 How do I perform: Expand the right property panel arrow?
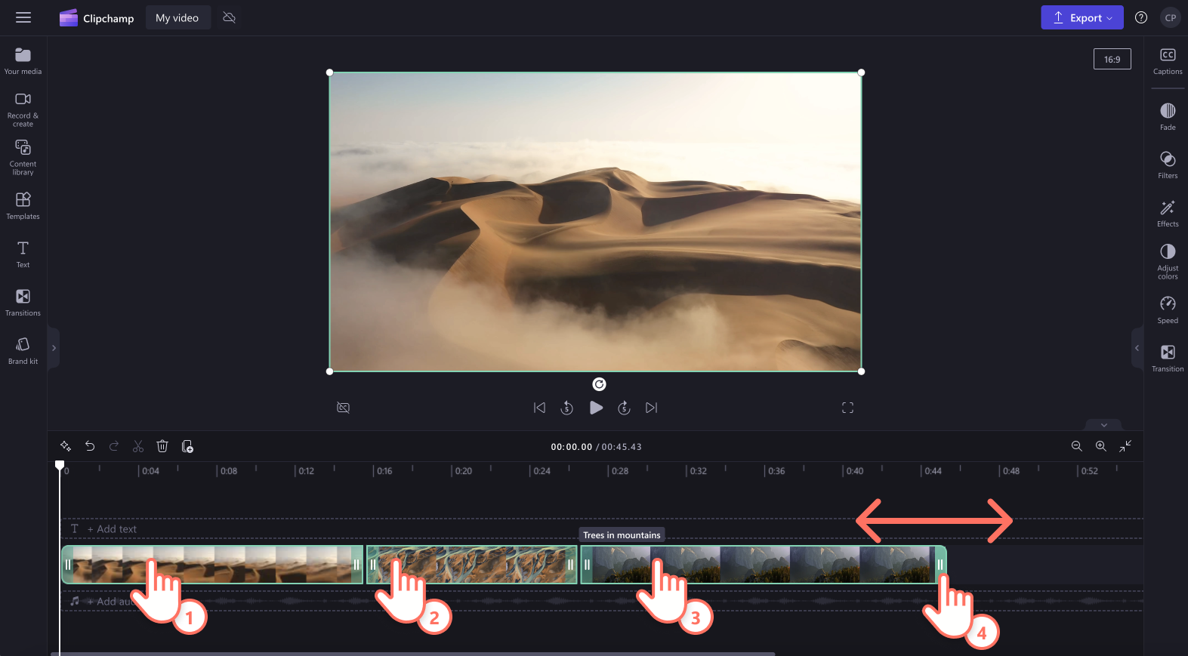coord(1137,348)
